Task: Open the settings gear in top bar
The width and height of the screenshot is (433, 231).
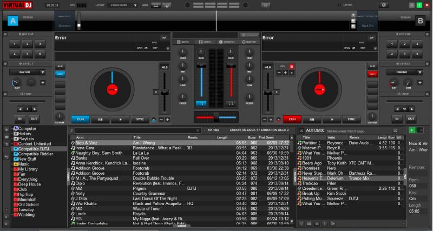Action: tap(383, 5)
